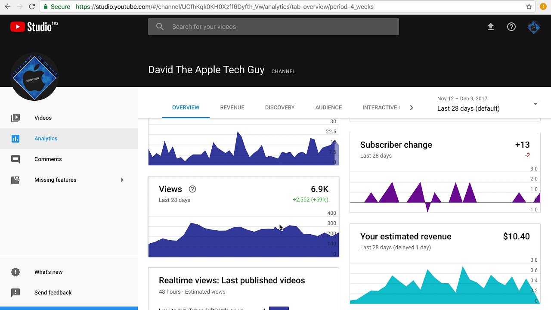Click the upload video icon
The width and height of the screenshot is (551, 310).
(x=491, y=27)
